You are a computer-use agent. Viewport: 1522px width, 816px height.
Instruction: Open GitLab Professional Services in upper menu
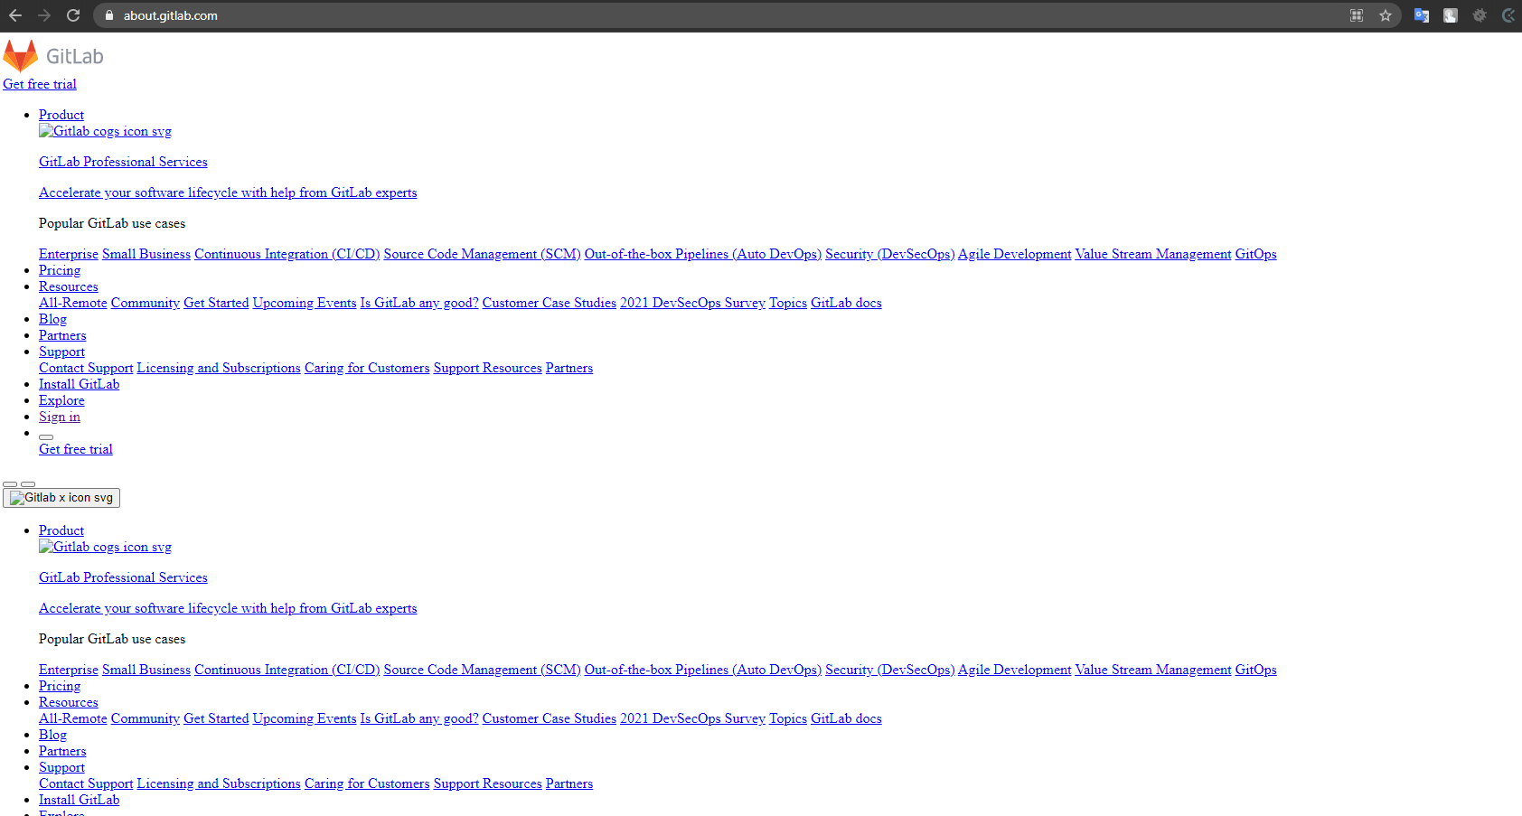(x=123, y=162)
